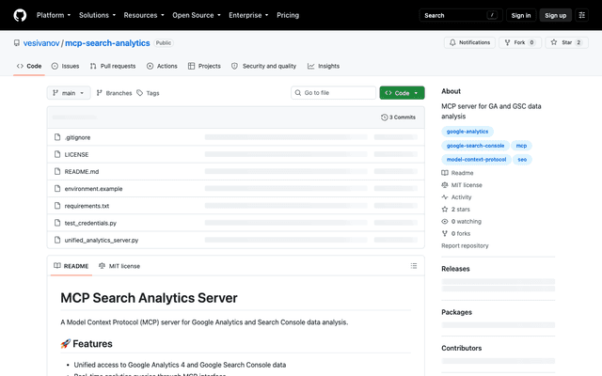Screen dimensions: 602x376
Task: Open the Activity link
Action: pos(456,197)
